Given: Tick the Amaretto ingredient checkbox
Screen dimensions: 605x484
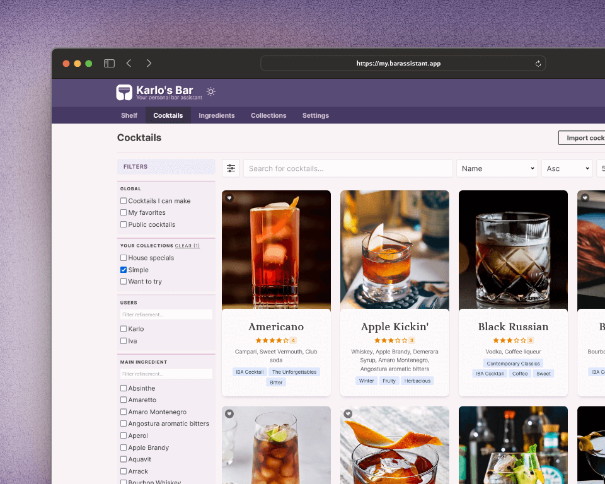Looking at the screenshot, I should click(124, 400).
